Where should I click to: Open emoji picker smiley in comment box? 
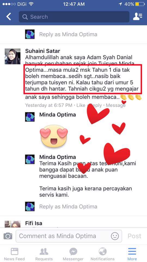pyautogui.click(x=115, y=236)
